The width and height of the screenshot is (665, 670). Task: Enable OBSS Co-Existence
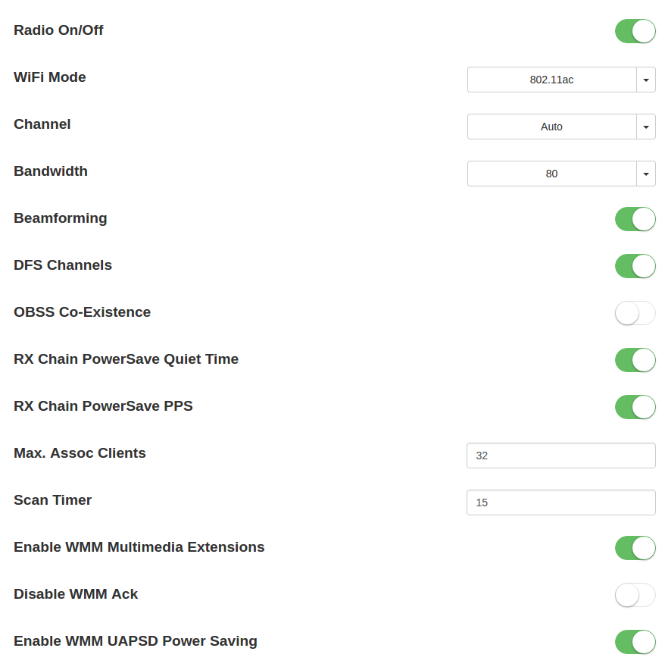635,313
